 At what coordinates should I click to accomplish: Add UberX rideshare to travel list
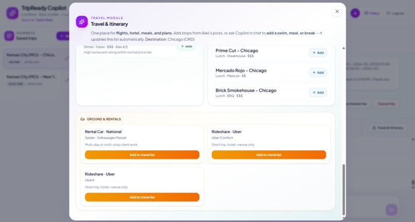point(142,197)
